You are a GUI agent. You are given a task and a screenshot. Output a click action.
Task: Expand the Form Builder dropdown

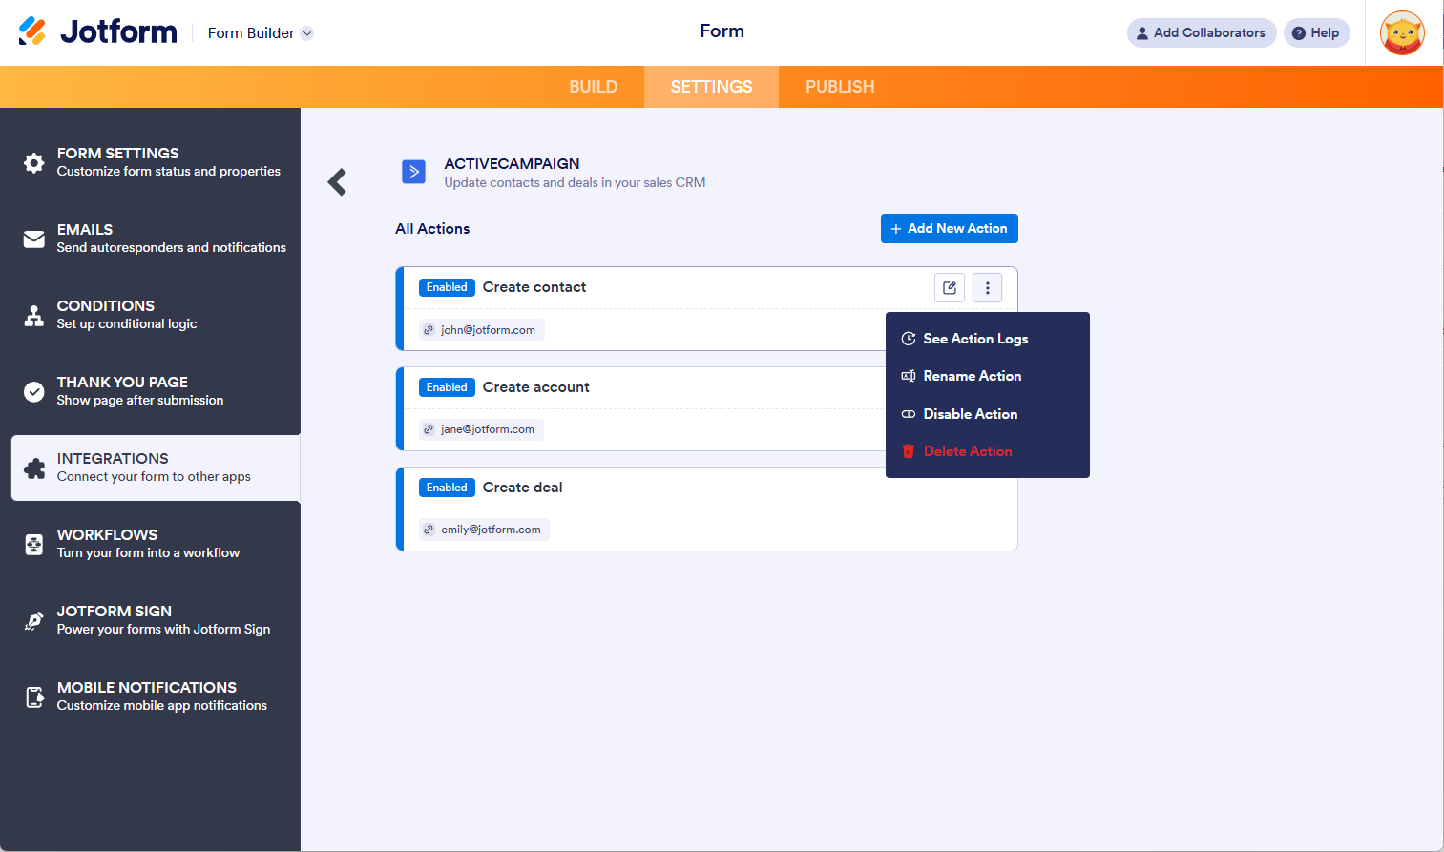(261, 33)
